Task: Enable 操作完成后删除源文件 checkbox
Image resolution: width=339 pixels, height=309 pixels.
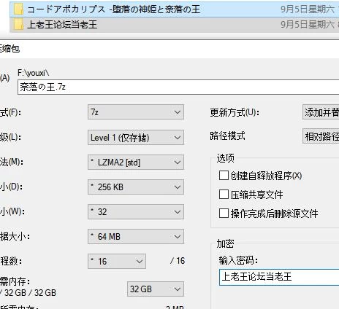Action: coord(224,214)
